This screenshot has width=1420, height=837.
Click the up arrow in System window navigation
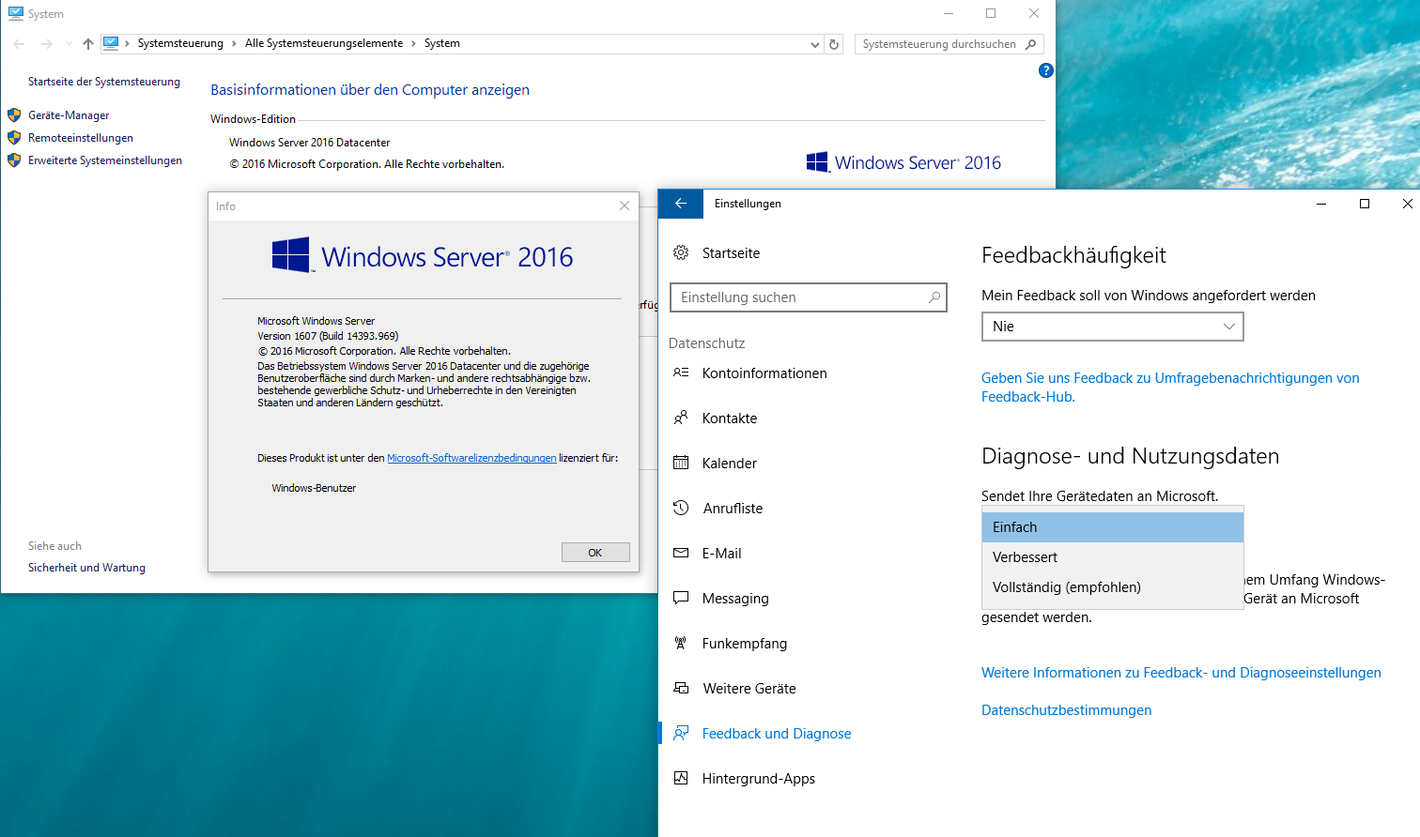[88, 44]
